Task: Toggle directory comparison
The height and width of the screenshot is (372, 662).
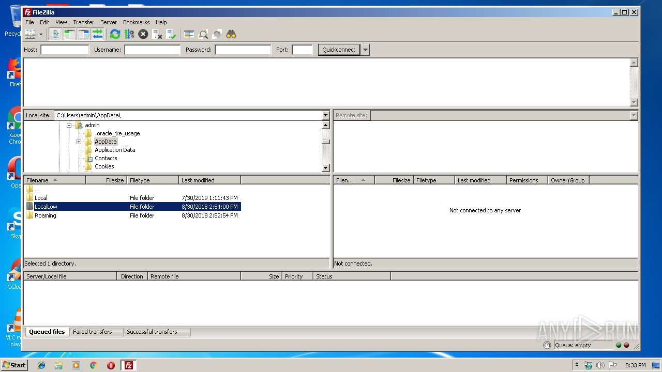Action: pos(203,34)
